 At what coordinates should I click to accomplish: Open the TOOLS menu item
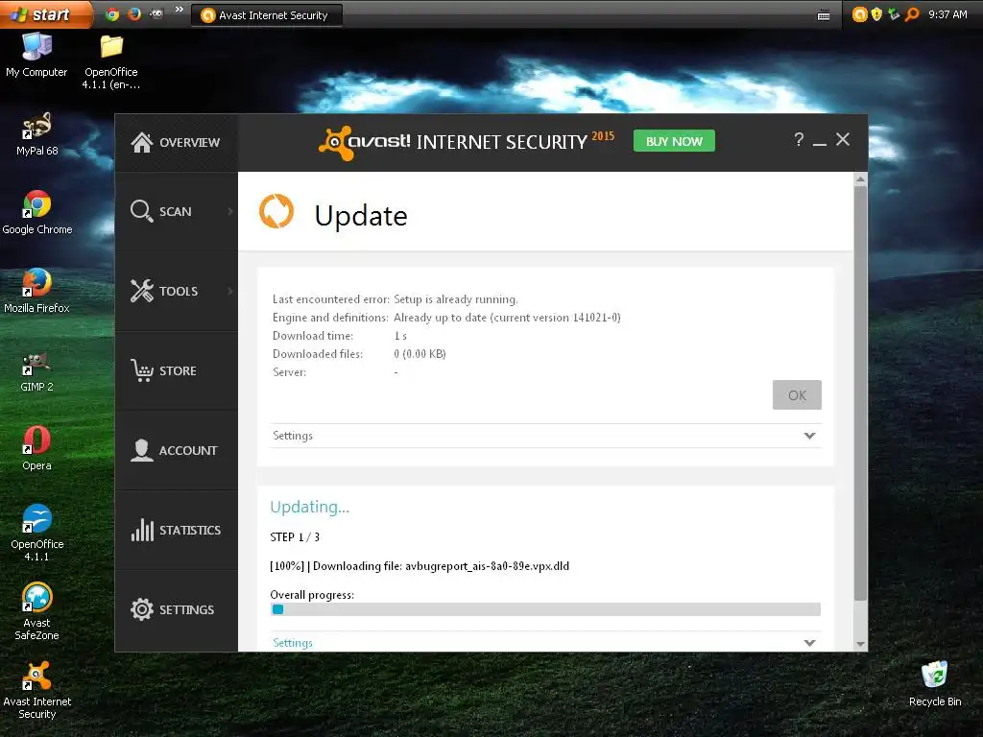coord(177,291)
